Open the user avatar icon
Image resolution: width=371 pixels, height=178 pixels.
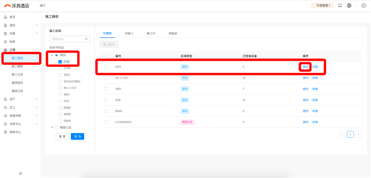point(364,6)
